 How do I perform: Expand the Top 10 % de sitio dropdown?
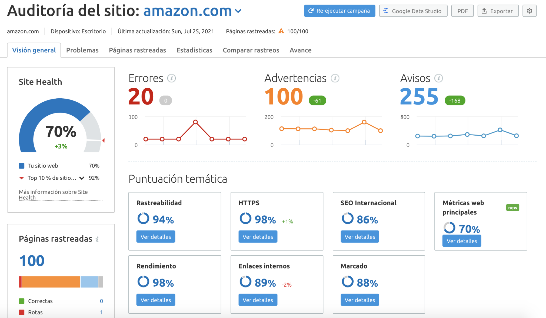[82, 178]
